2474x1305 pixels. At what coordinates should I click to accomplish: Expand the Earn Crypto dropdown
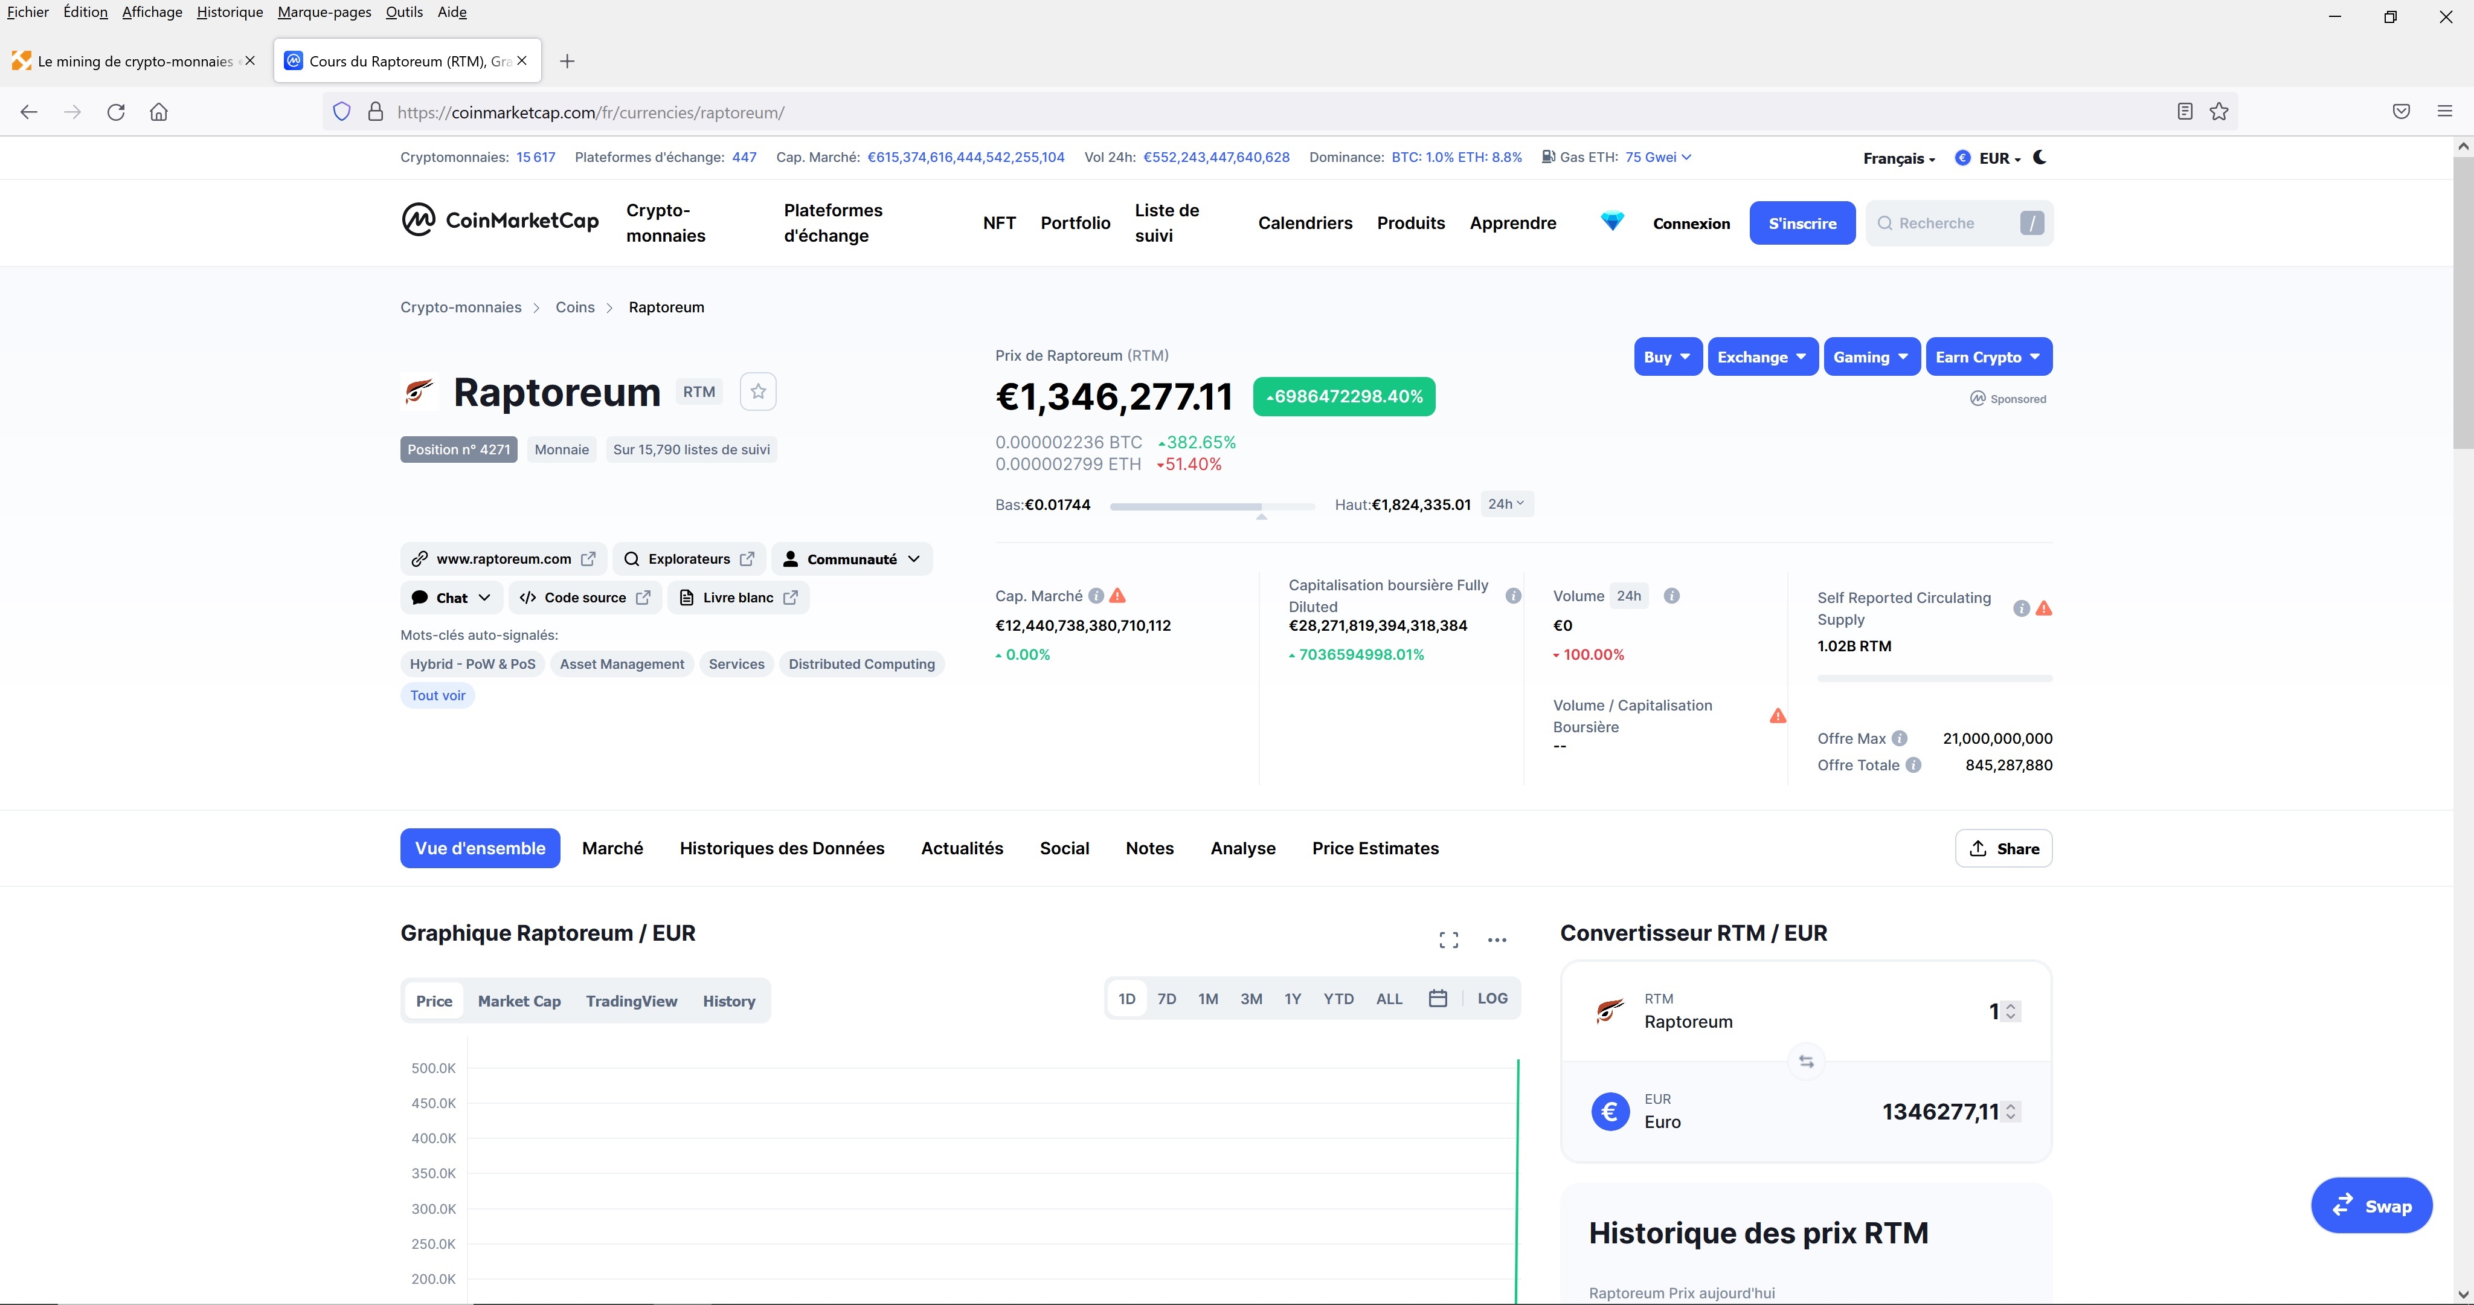(1989, 356)
